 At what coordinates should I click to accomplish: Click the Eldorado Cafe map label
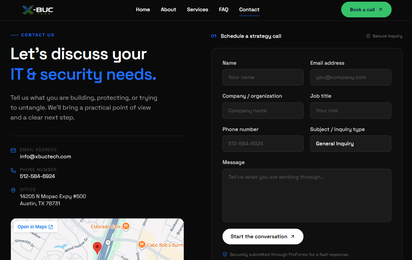(x=106, y=227)
